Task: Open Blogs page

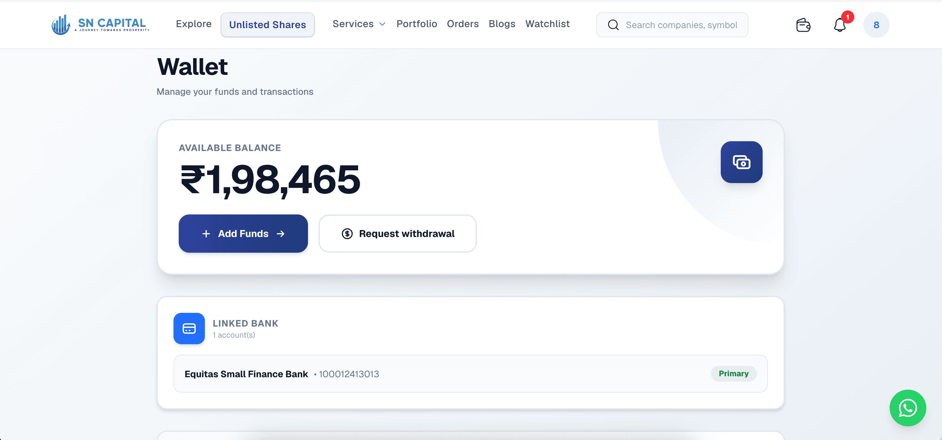Action: [502, 24]
